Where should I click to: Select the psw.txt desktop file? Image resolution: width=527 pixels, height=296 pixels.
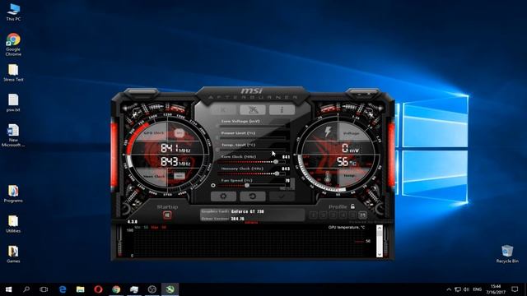13,103
